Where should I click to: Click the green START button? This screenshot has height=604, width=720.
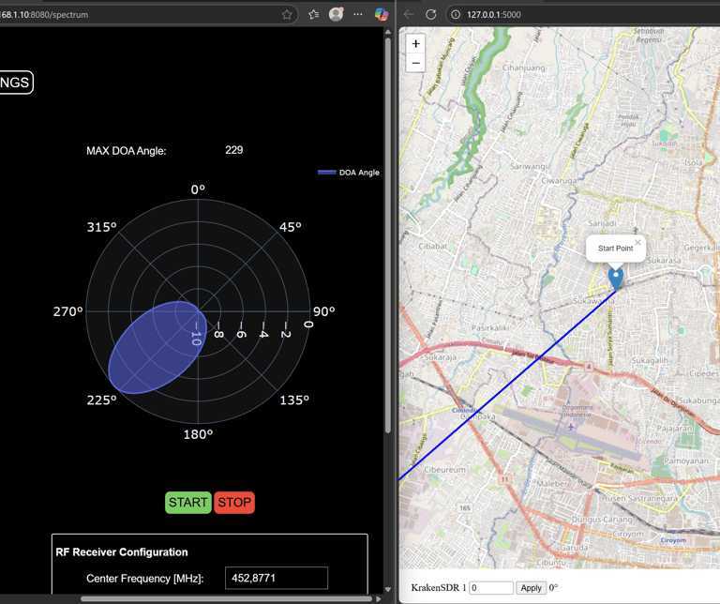point(187,503)
